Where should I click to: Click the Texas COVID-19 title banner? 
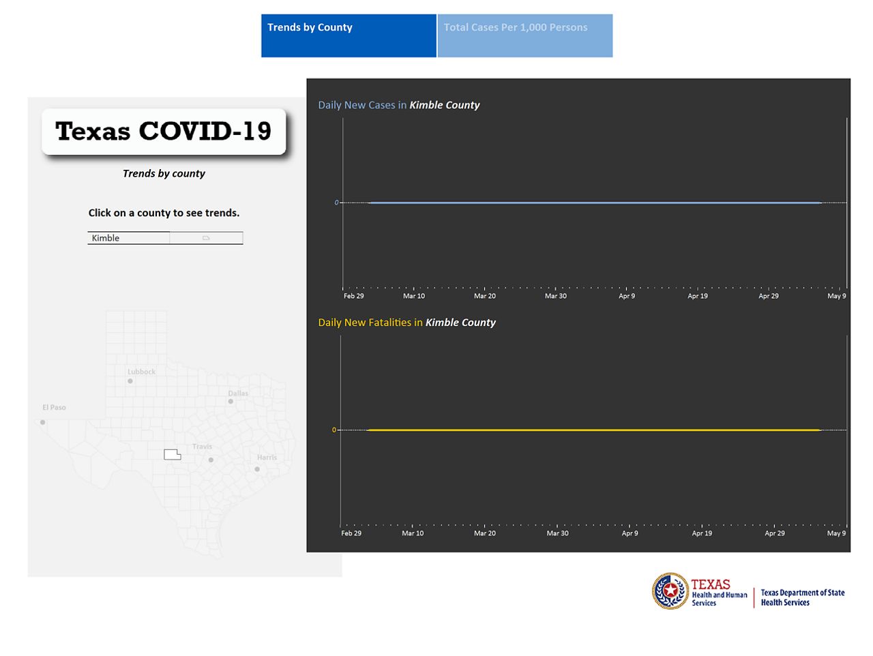164,132
